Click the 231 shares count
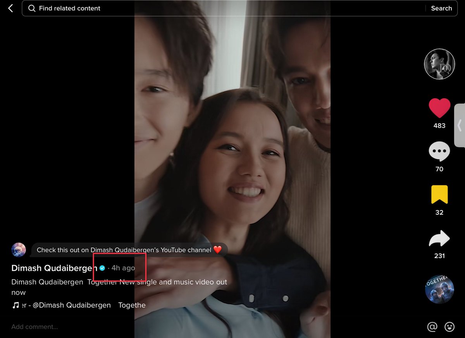 click(439, 256)
